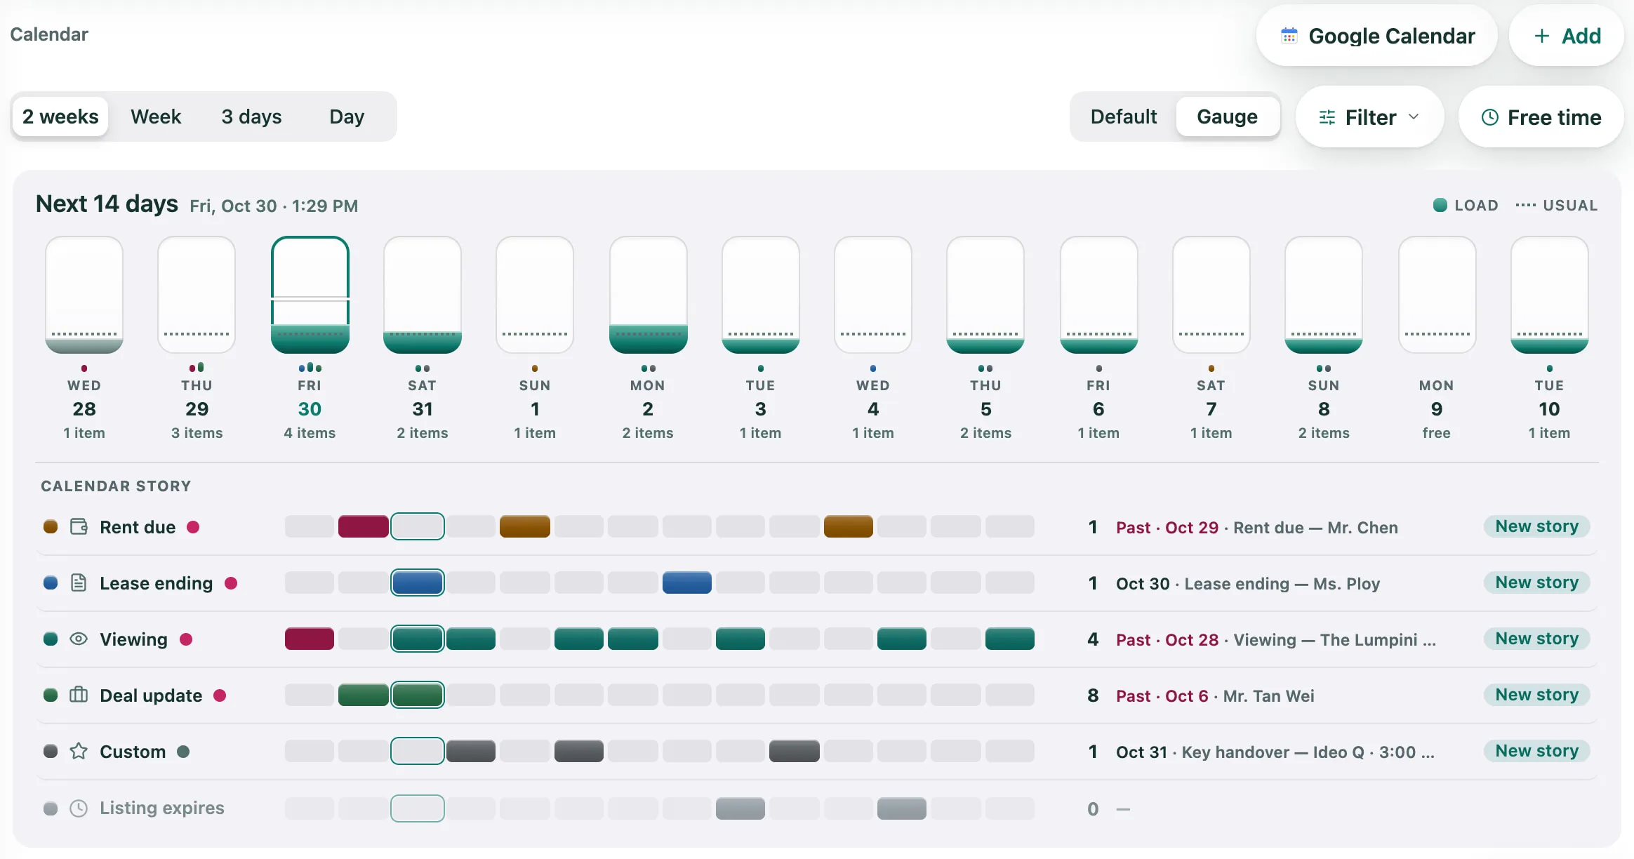Toggle the Lease ending blue color dot
Image resolution: width=1634 pixels, height=859 pixels.
pos(51,583)
